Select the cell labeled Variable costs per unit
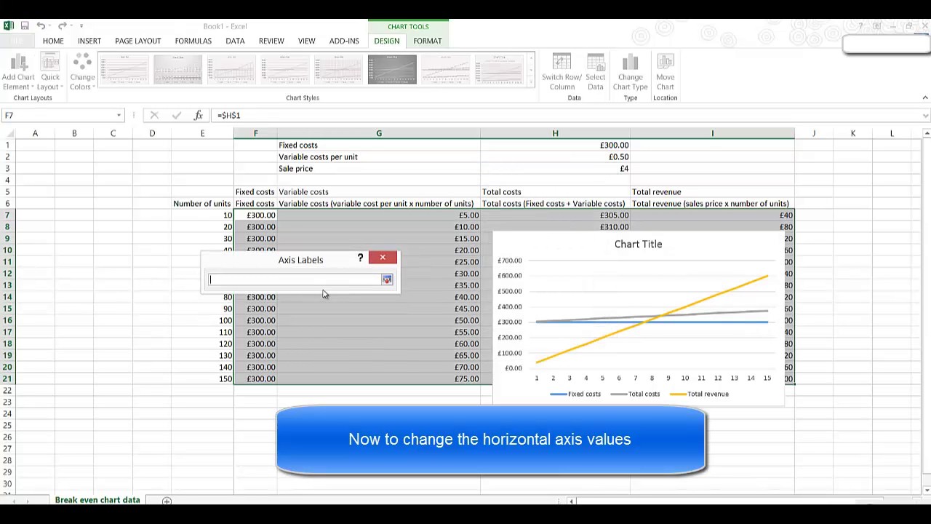The height and width of the screenshot is (524, 931). (378, 157)
